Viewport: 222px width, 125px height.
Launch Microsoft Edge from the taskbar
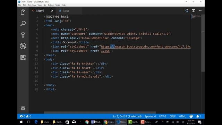(36, 122)
